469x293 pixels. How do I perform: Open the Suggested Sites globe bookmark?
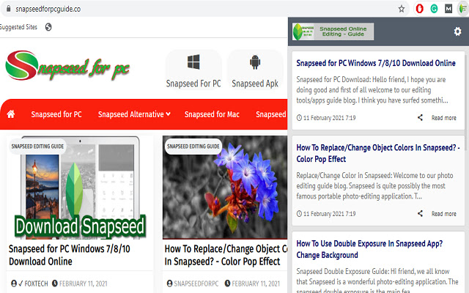(48, 27)
